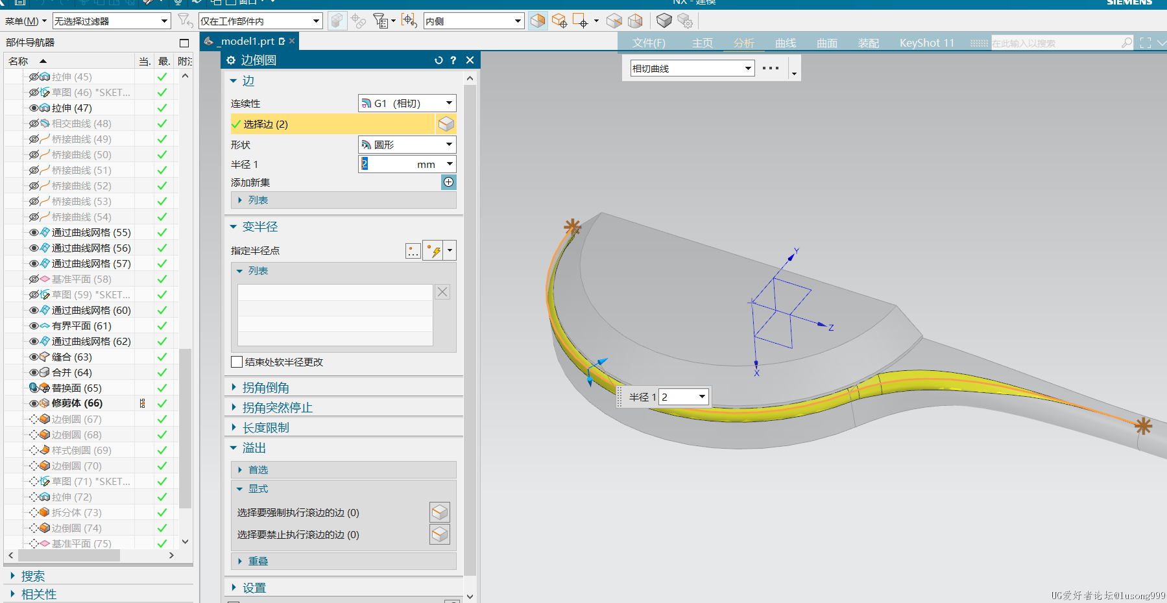Open the 形状 圆形 dropdown
Screen dimensions: 1167x603
(407, 145)
